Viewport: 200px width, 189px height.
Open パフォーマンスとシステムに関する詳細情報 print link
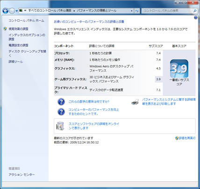pos(169,102)
